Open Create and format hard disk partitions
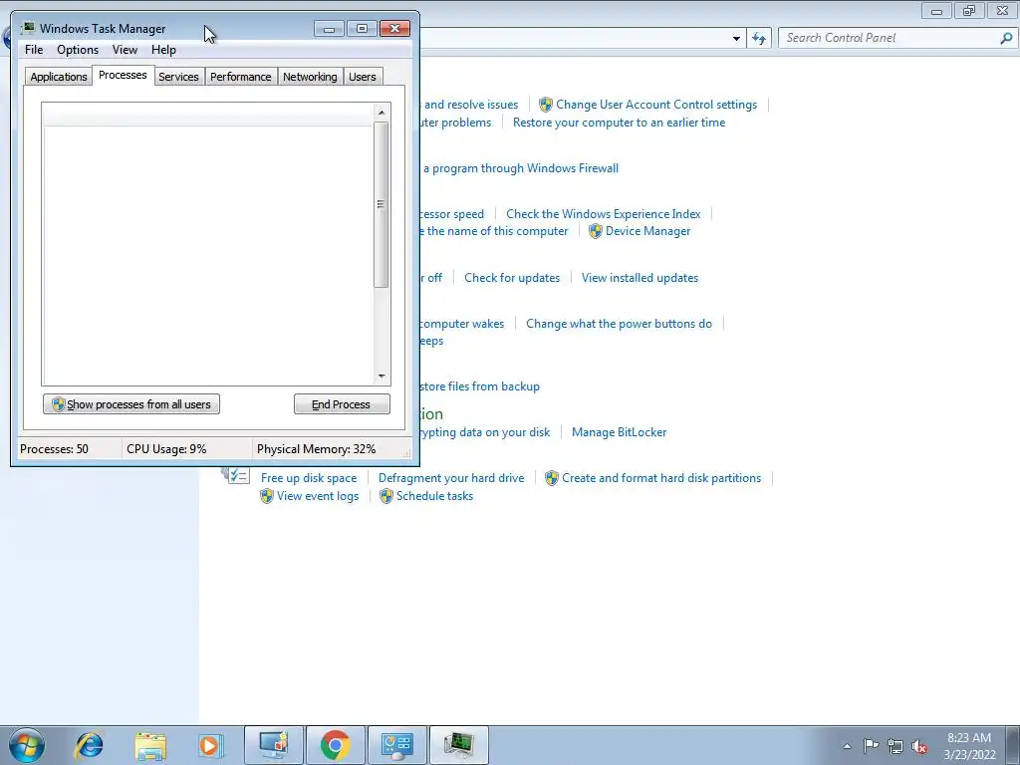The width and height of the screenshot is (1020, 765). [x=661, y=478]
